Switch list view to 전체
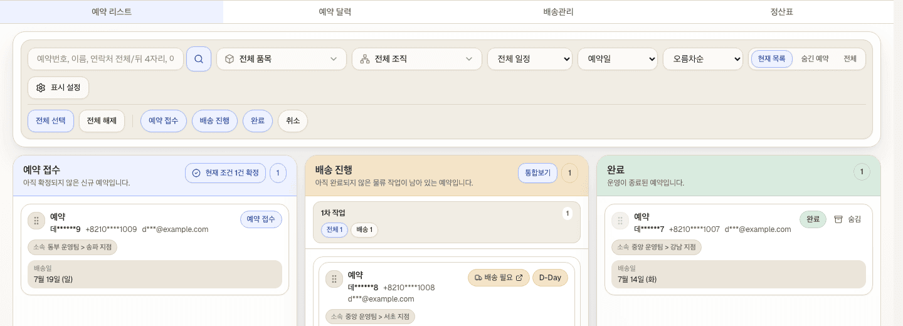Screen dimensions: 903x326 [850, 59]
